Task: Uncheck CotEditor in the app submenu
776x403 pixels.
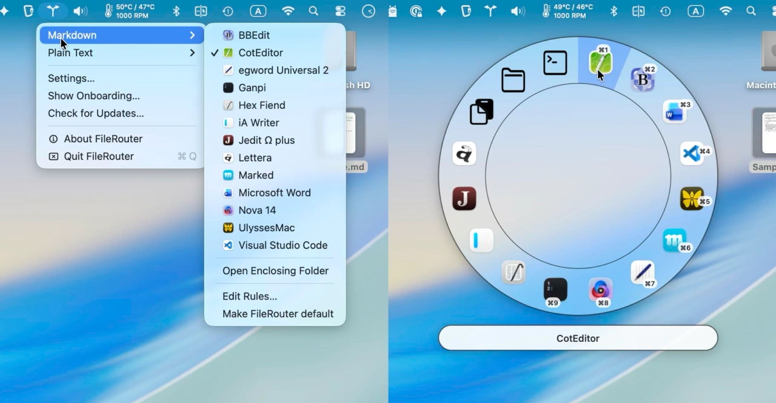Action: click(x=275, y=53)
